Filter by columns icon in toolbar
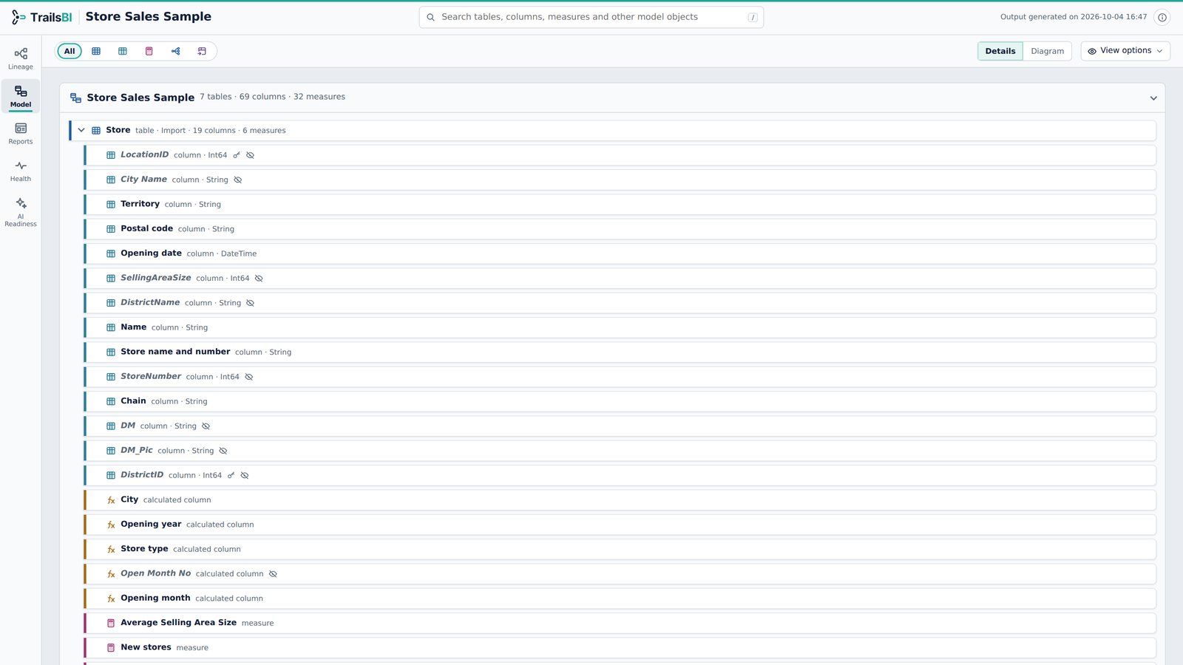Screen dimensions: 1183x665 (123, 51)
